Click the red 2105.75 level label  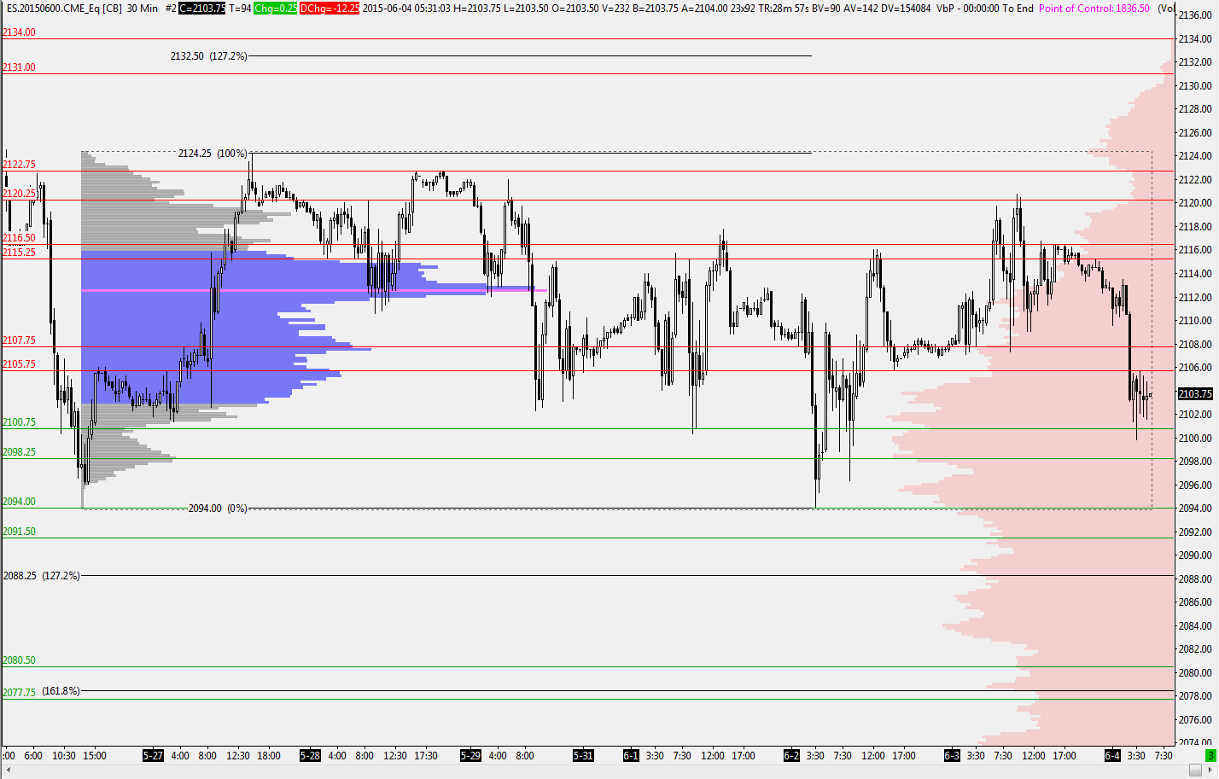point(19,364)
